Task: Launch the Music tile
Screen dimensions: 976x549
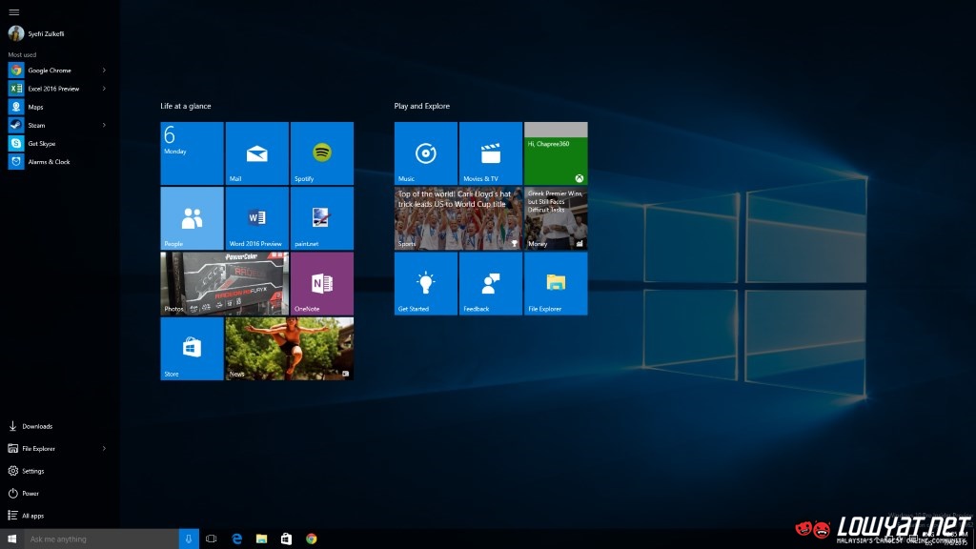Action: tap(425, 153)
